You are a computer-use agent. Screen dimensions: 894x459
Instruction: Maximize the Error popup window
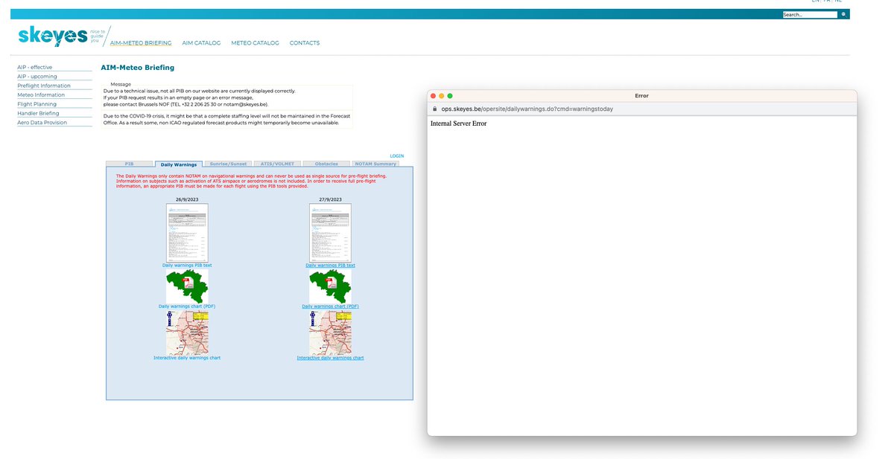point(450,96)
